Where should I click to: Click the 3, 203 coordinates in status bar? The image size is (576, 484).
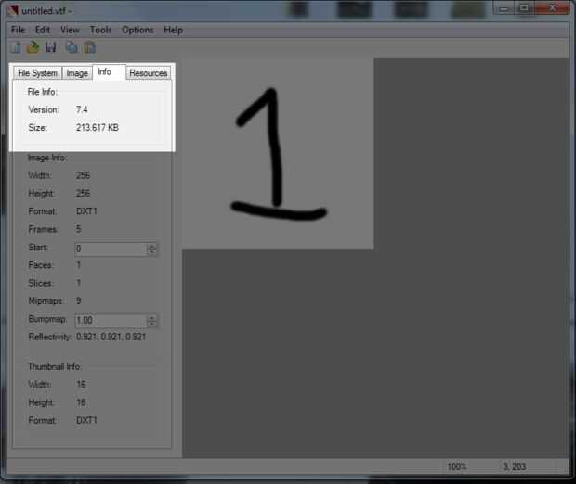[515, 466]
